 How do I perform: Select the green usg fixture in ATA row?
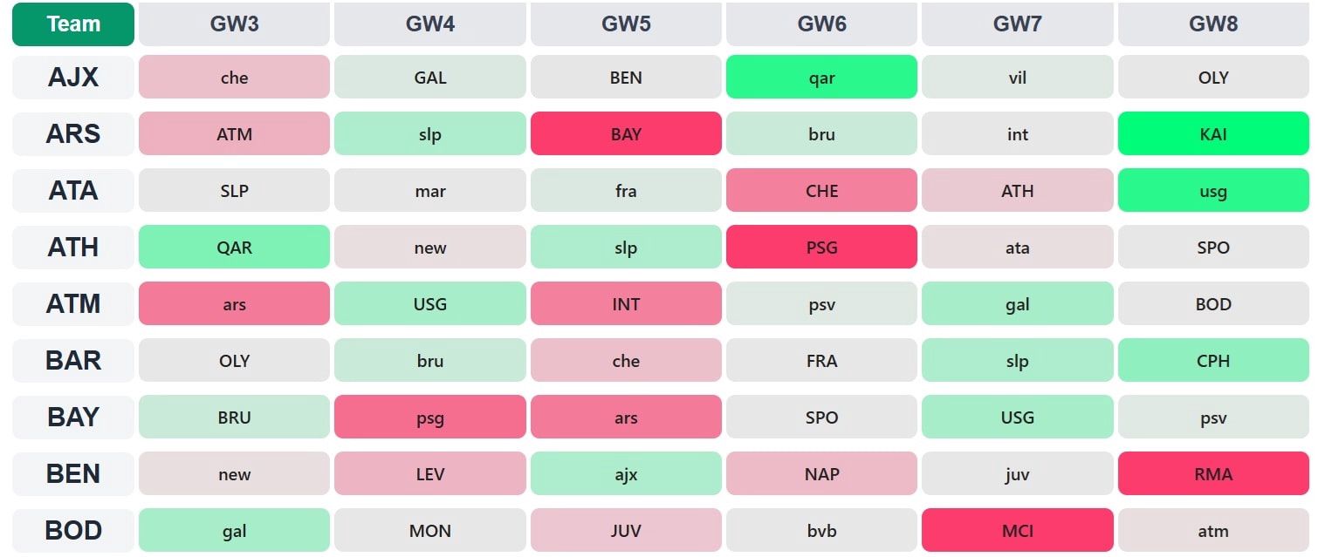tap(1213, 191)
